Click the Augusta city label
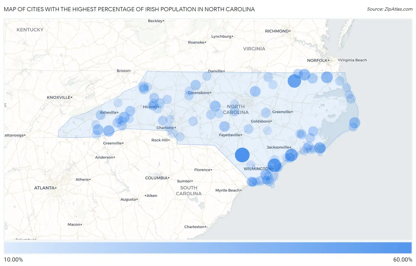 point(128,199)
